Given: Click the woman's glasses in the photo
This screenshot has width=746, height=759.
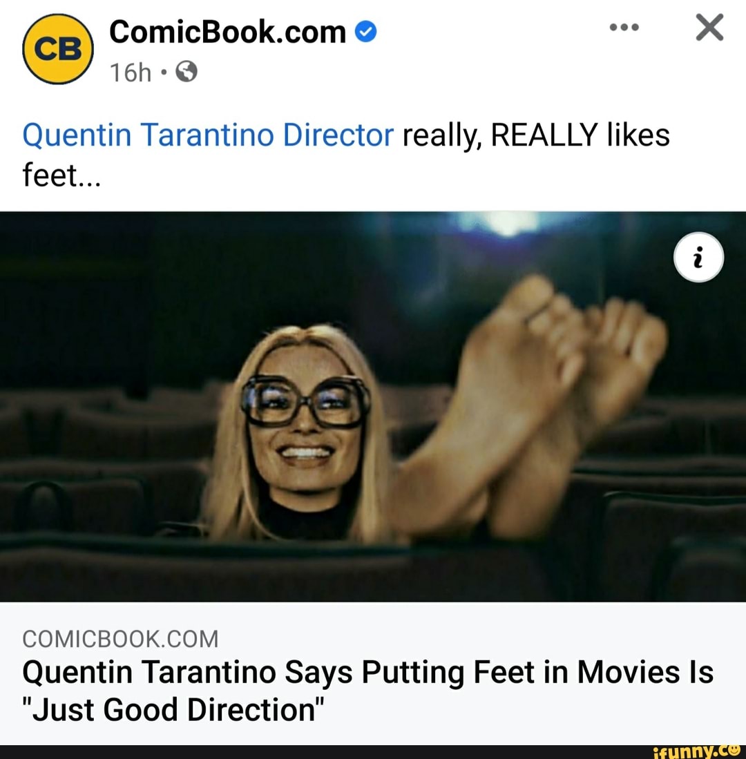Looking at the screenshot, I should pyautogui.click(x=305, y=402).
